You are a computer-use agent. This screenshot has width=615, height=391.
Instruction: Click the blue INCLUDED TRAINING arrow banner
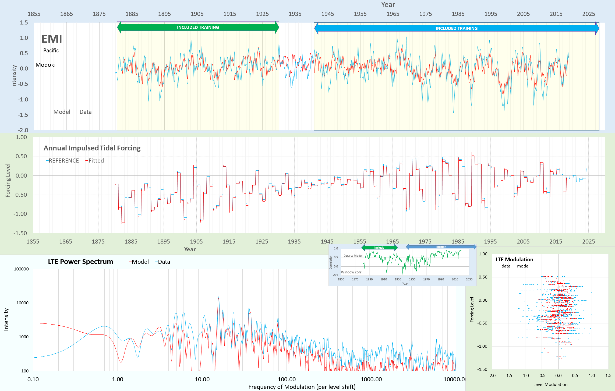[x=456, y=29]
